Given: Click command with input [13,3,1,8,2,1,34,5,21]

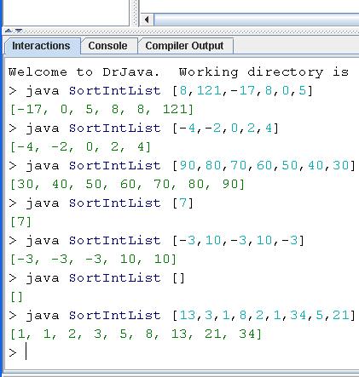Looking at the screenshot, I should pyautogui.click(x=182, y=316).
